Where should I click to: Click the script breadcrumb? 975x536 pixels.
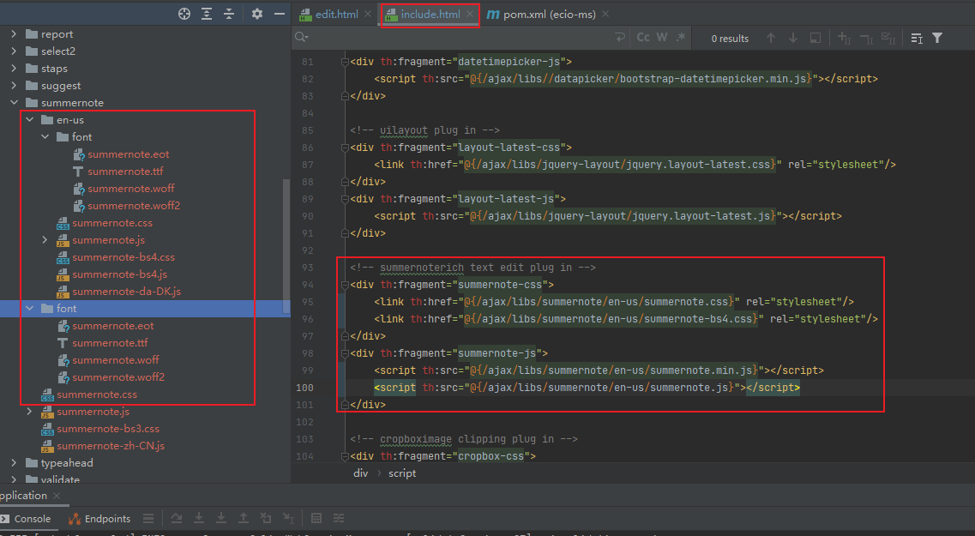(x=402, y=473)
